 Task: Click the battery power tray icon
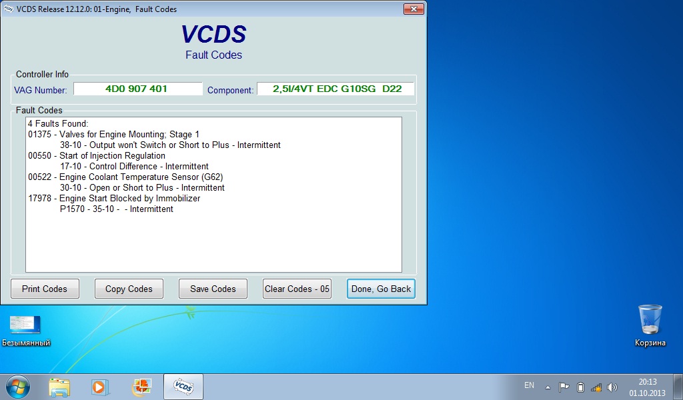580,387
